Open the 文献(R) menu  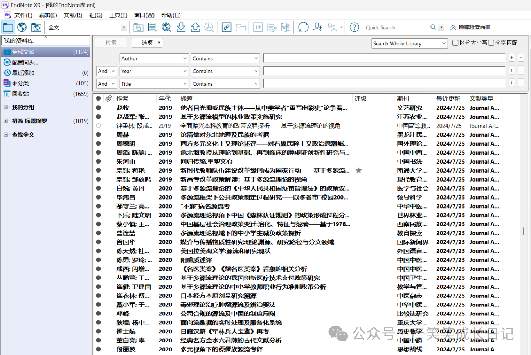tap(73, 15)
